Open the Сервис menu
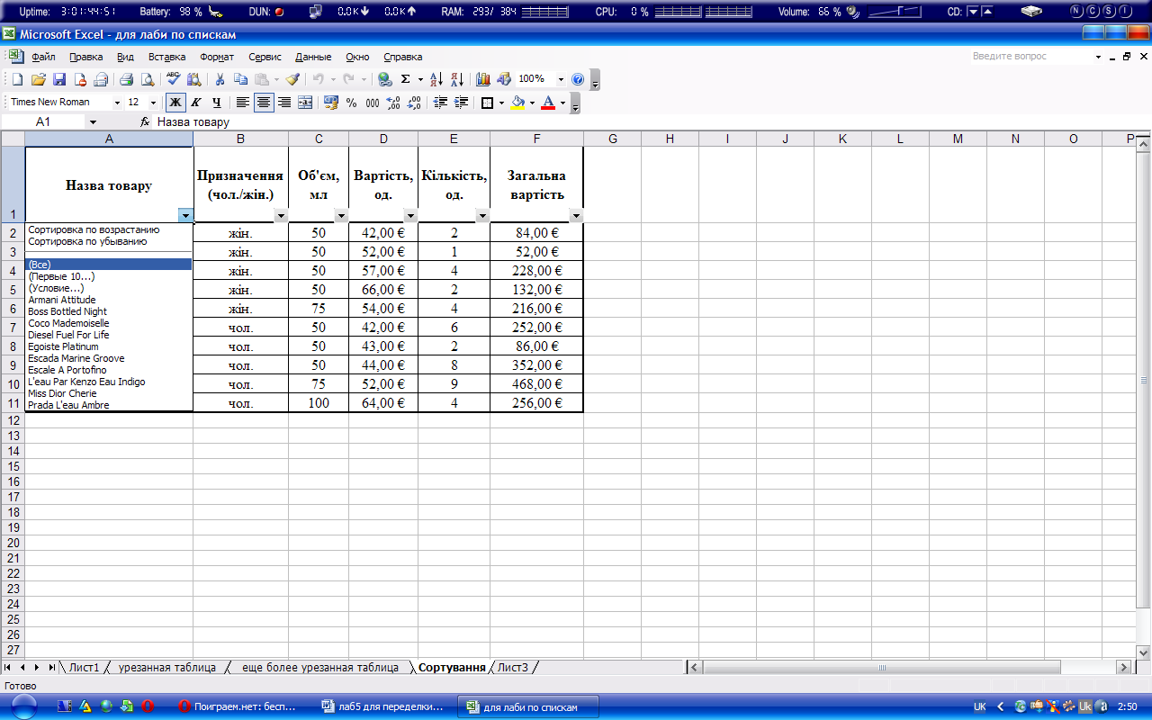1152x720 pixels. [x=265, y=57]
